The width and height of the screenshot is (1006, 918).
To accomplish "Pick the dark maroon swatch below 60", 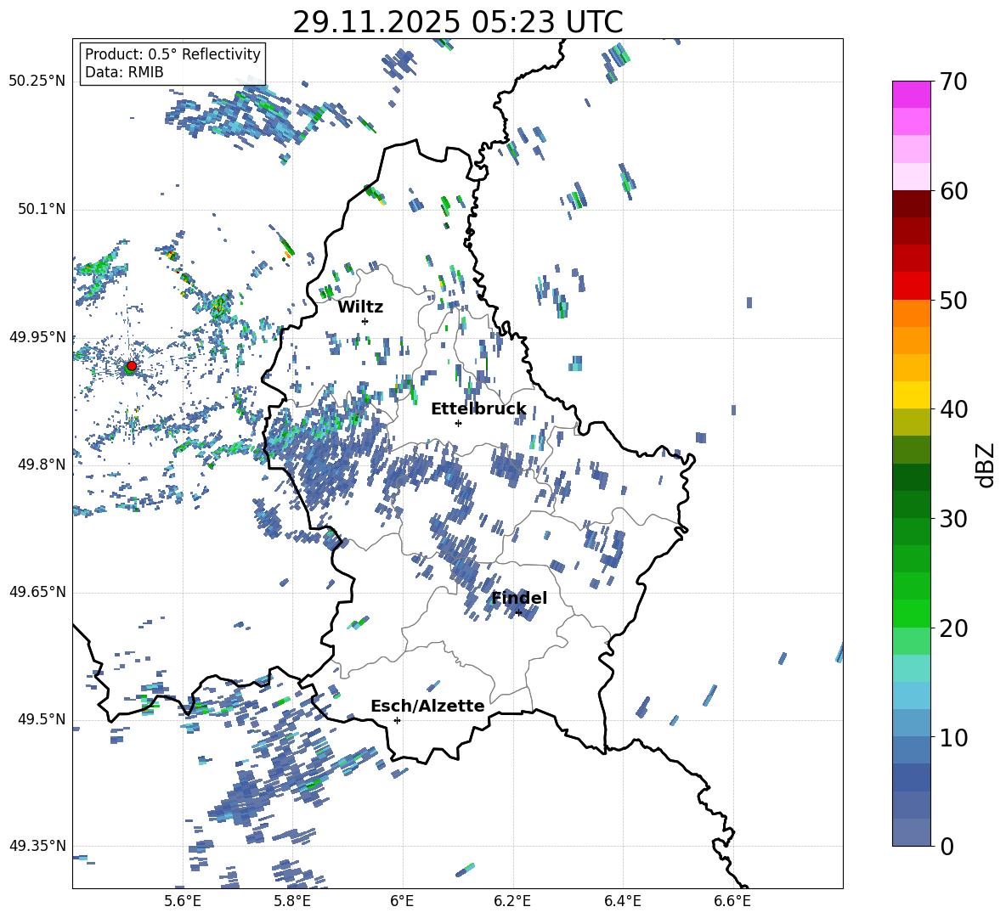I will pos(911,203).
